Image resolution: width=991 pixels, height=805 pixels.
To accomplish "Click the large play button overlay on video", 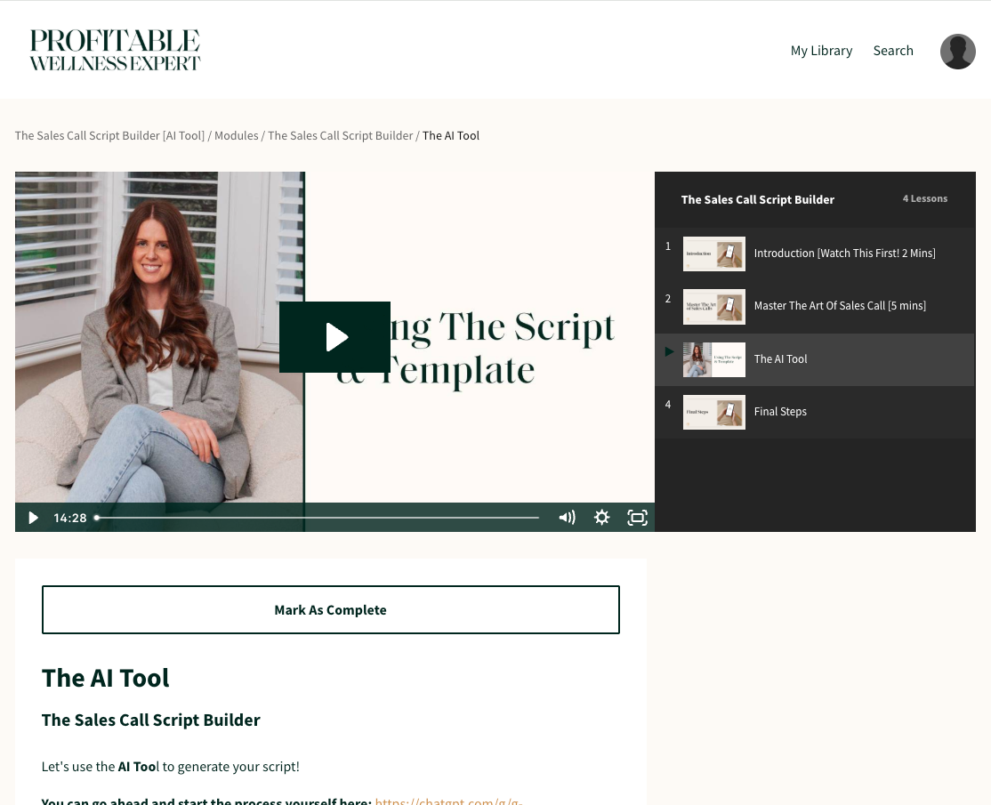I will click(334, 337).
